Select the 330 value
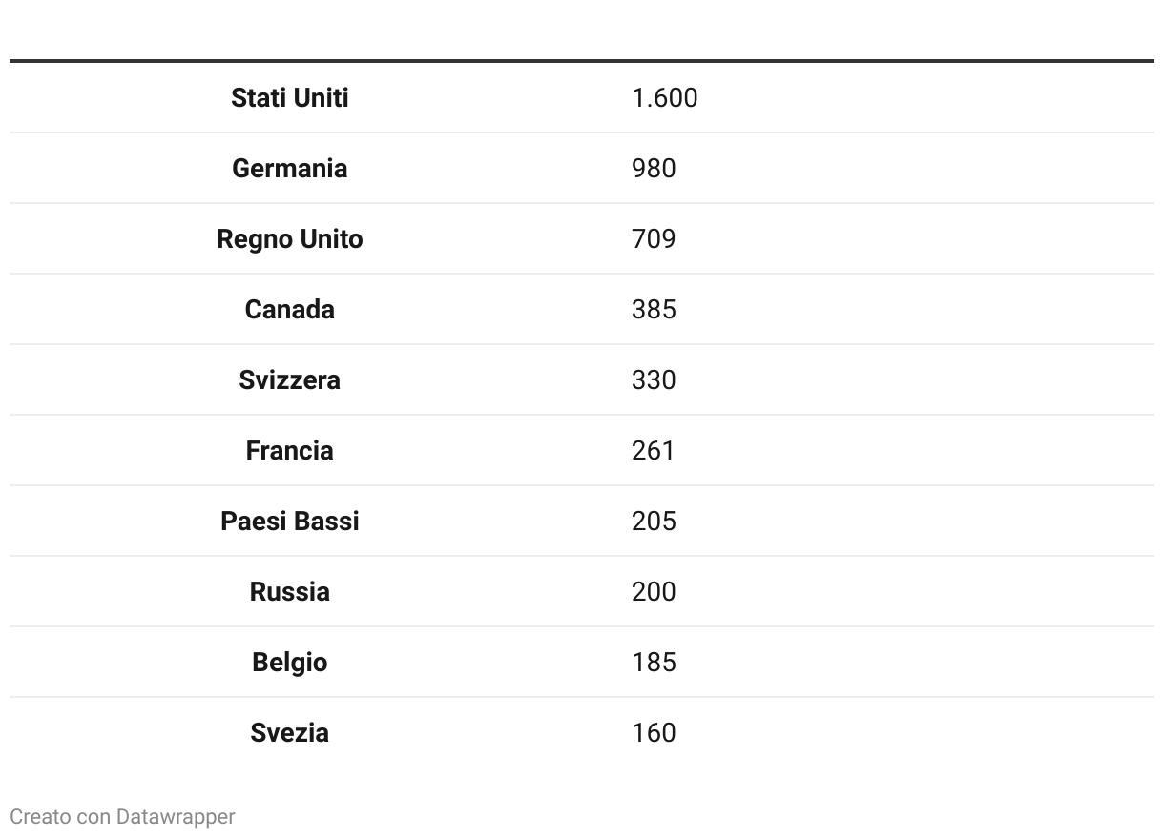The width and height of the screenshot is (1164, 839). click(x=654, y=380)
